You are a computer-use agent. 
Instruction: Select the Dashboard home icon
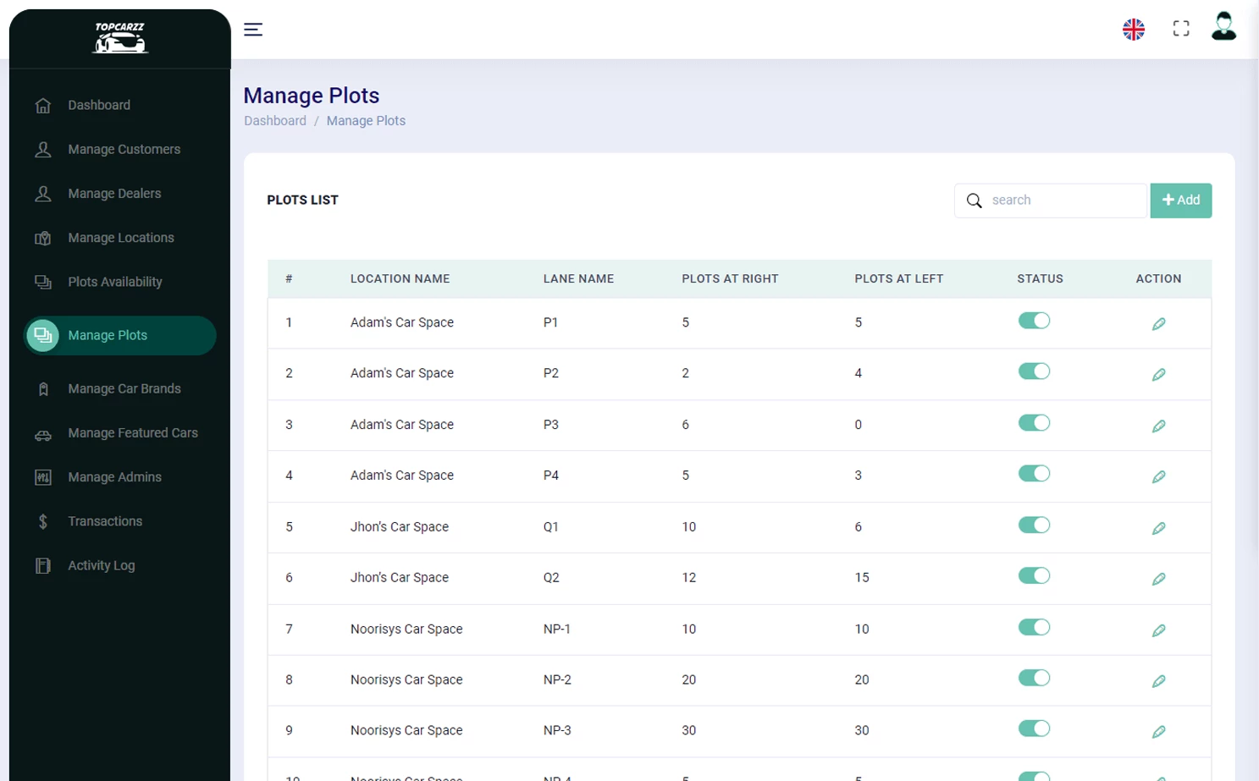click(42, 105)
